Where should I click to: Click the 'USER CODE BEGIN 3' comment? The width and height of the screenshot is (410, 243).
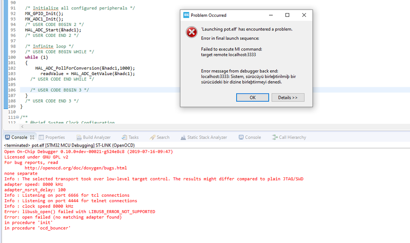(60, 90)
